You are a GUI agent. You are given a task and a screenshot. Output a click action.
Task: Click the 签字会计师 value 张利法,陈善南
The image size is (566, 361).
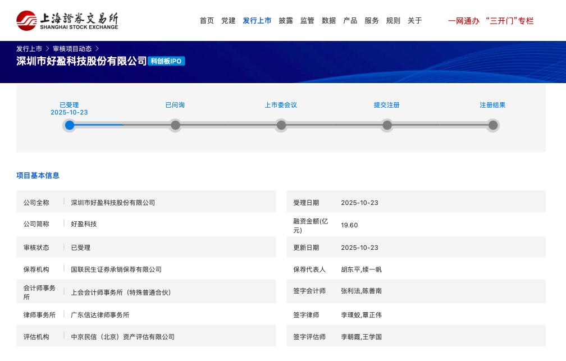[x=362, y=291]
